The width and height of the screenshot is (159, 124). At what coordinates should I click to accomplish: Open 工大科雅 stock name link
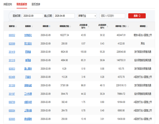pos(28,94)
